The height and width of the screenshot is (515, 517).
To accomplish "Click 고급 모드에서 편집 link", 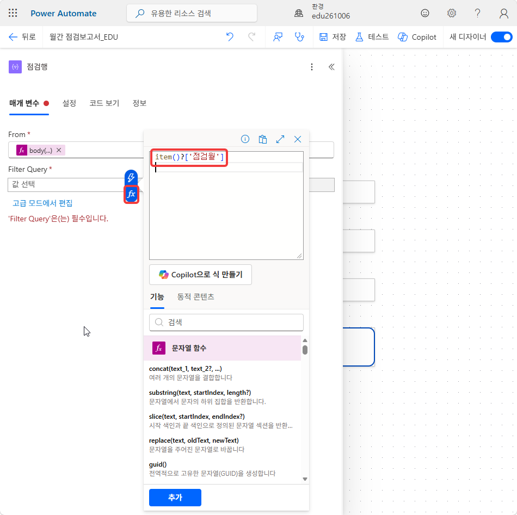I will pyautogui.click(x=42, y=203).
